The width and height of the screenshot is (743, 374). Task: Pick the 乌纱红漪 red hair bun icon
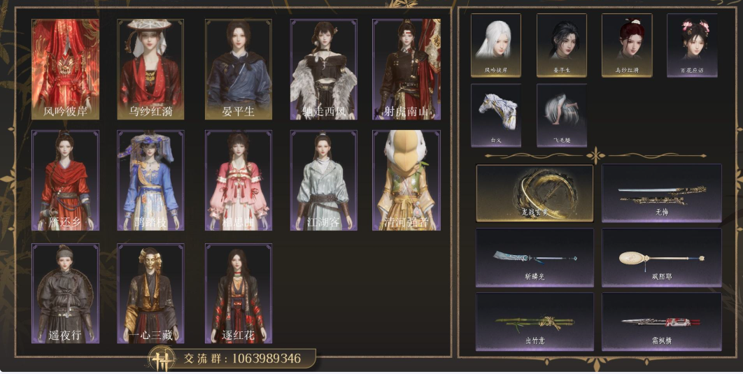coord(627,45)
